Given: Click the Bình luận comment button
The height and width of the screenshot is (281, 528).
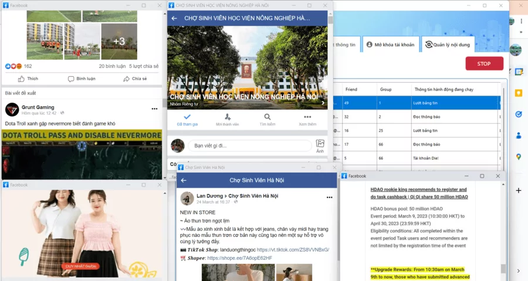Looking at the screenshot, I should pyautogui.click(x=82, y=79).
